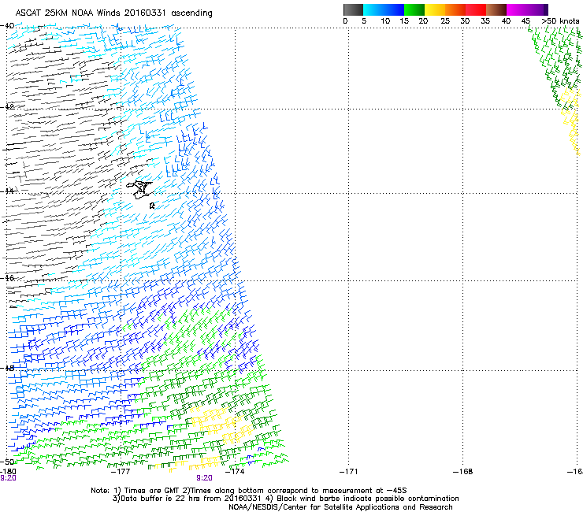Click the magenta 40–45 knots color segment
583x512 pixels.
(x=517, y=10)
